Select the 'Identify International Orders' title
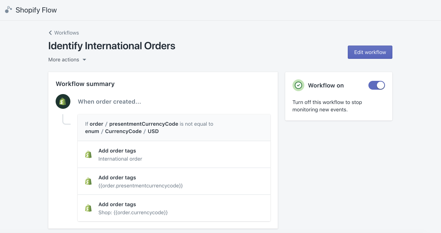The height and width of the screenshot is (233, 441). click(x=112, y=46)
